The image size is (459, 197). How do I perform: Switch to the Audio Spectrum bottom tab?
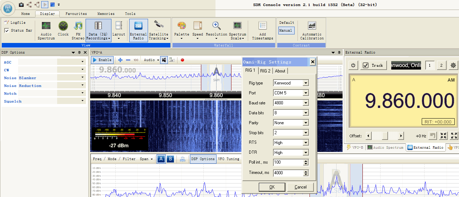click(x=385, y=147)
